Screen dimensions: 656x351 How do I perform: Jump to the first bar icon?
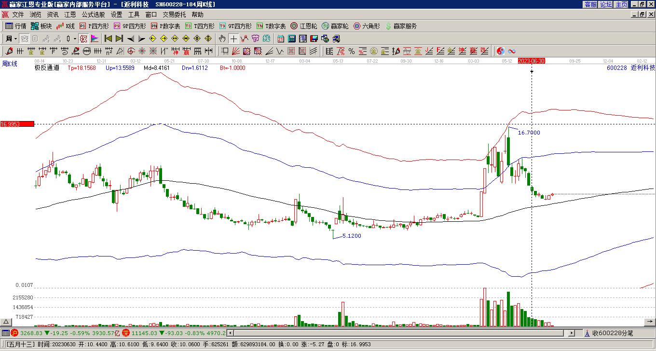109,39
